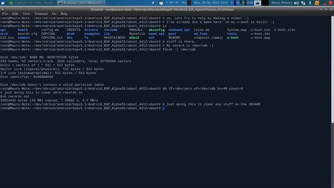Click the red alert tray icon

pos(330,3)
